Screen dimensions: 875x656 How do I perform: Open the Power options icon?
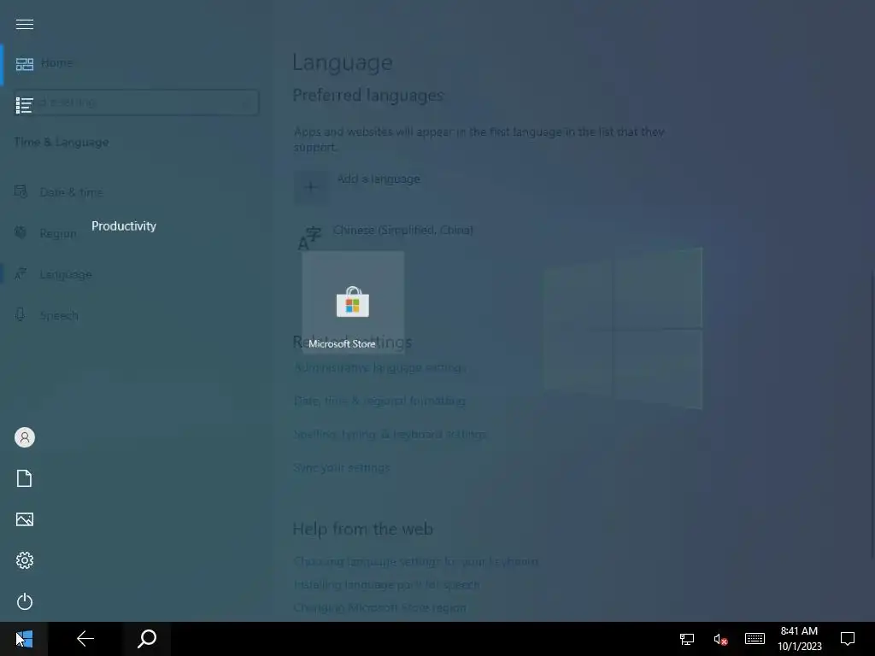coord(25,601)
